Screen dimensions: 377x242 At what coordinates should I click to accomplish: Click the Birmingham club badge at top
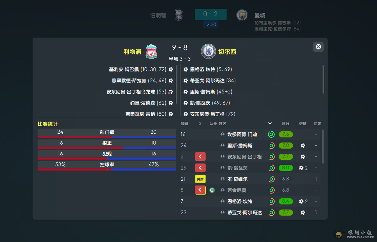pyautogui.click(x=179, y=15)
